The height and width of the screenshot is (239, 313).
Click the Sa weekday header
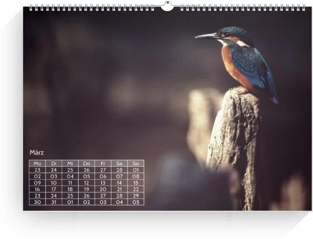coord(119,164)
